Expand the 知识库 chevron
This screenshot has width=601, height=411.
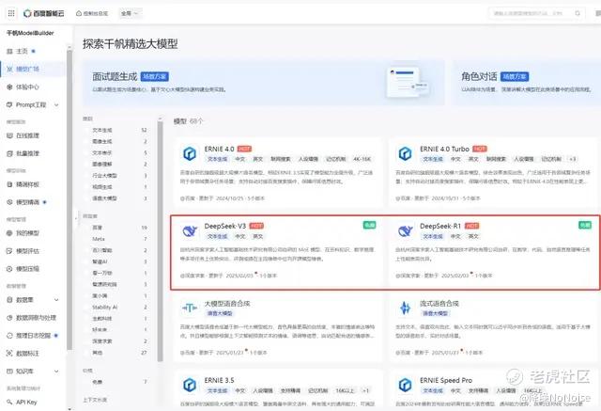[56, 371]
